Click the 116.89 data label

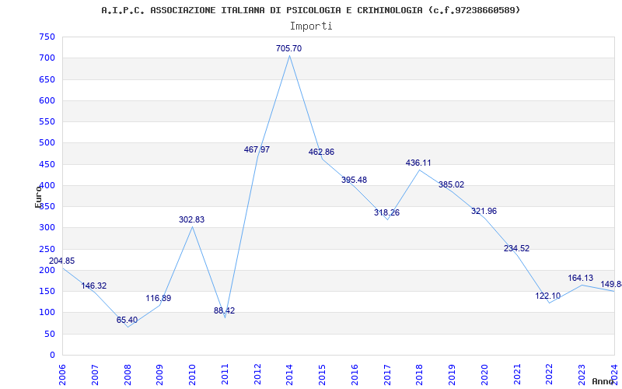click(158, 298)
